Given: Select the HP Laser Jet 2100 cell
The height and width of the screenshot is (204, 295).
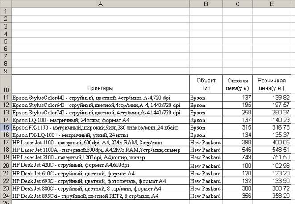Looking at the screenshot, I should 100,158.
